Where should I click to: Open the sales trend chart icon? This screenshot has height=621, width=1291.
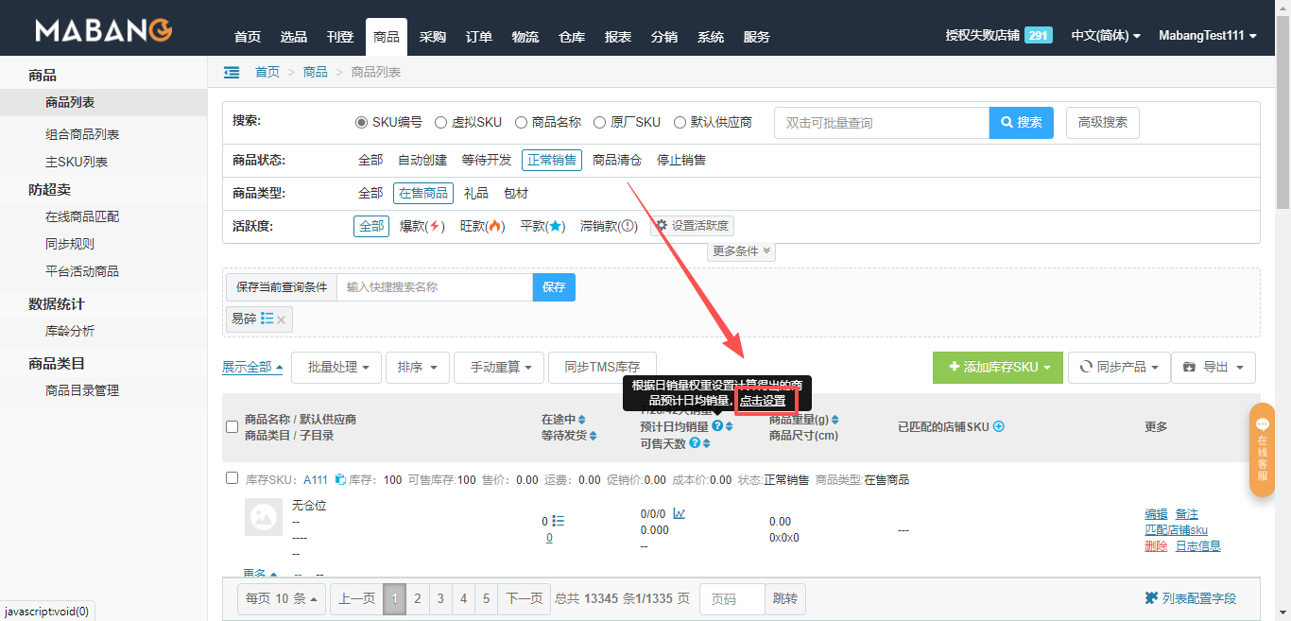tap(680, 514)
